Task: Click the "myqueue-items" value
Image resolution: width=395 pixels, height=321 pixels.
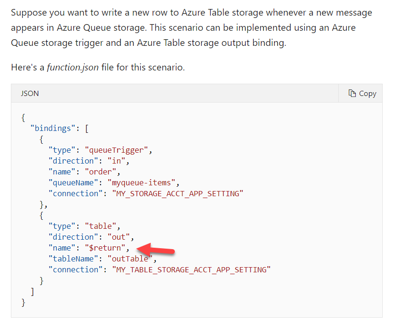Action: pyautogui.click(x=141, y=182)
